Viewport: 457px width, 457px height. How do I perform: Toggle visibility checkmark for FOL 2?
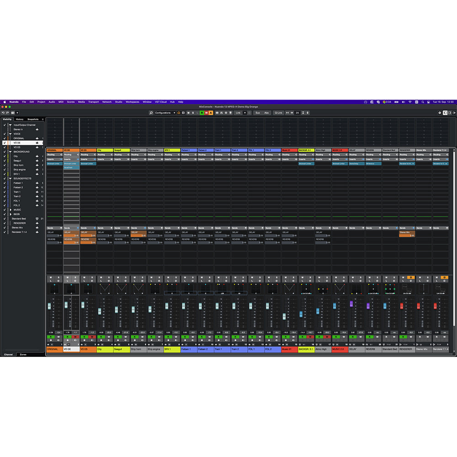coord(5,205)
